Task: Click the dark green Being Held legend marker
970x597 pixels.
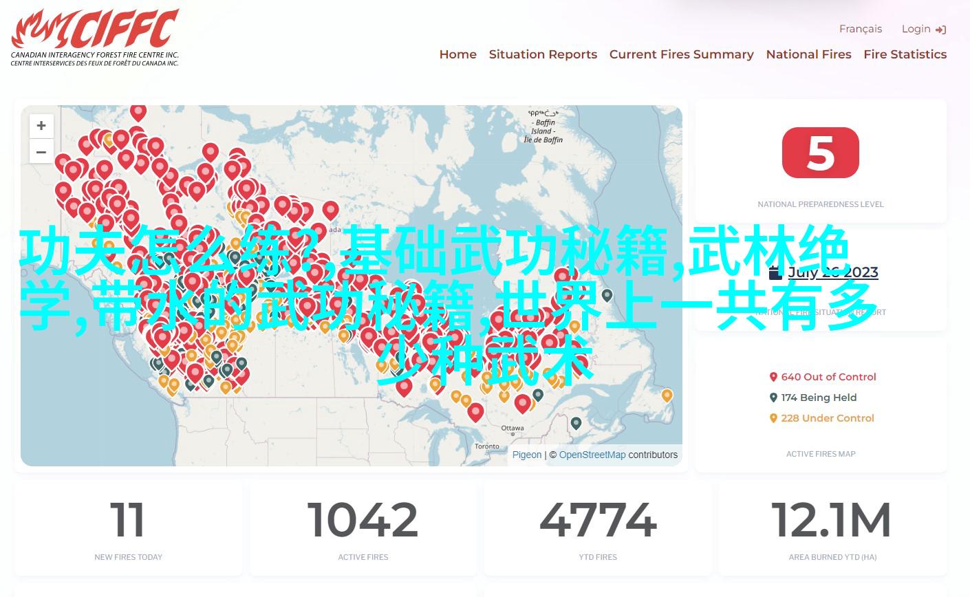Action: point(773,398)
